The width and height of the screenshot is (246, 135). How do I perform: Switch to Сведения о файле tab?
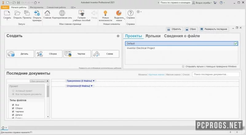click(182, 36)
